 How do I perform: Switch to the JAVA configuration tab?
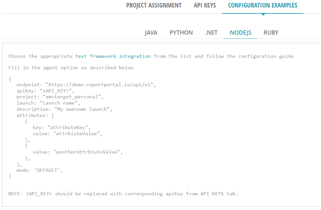click(151, 32)
